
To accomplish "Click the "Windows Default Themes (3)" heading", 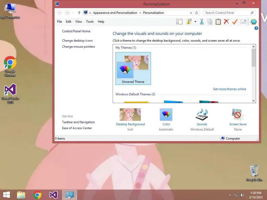I will [x=135, y=94].
